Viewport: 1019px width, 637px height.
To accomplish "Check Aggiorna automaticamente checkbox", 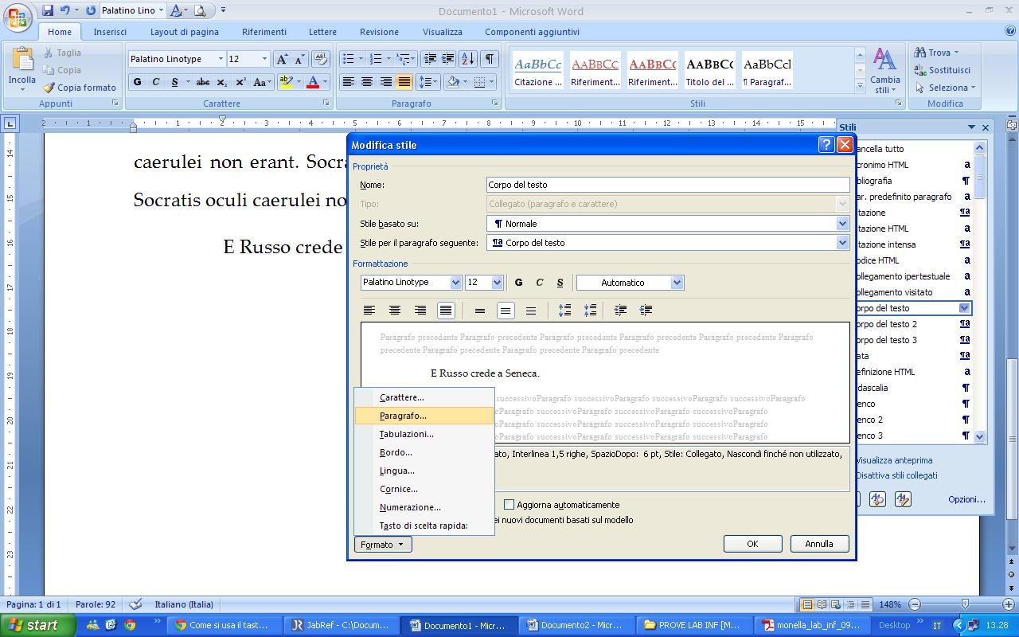I will (509, 505).
